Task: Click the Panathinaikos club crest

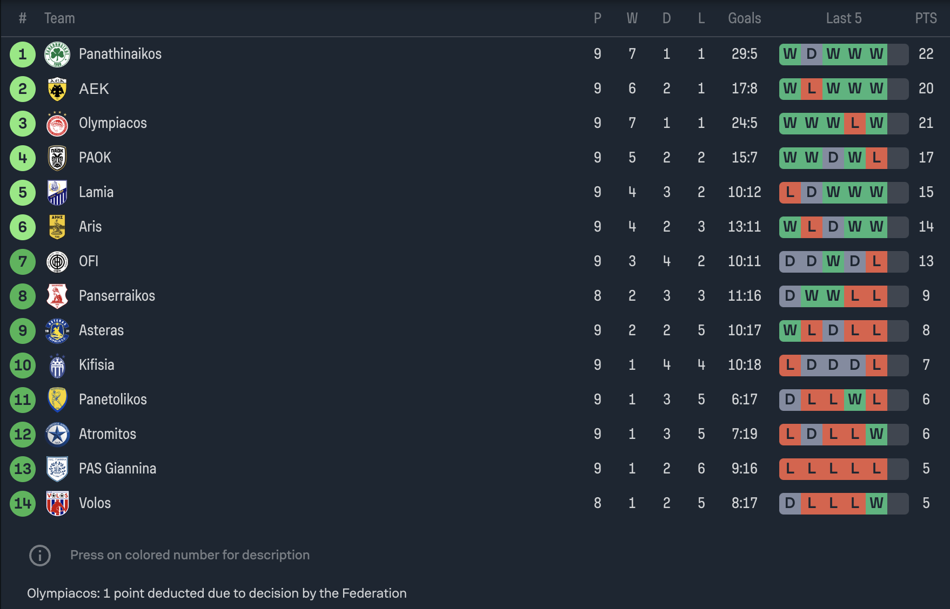Action: click(57, 54)
